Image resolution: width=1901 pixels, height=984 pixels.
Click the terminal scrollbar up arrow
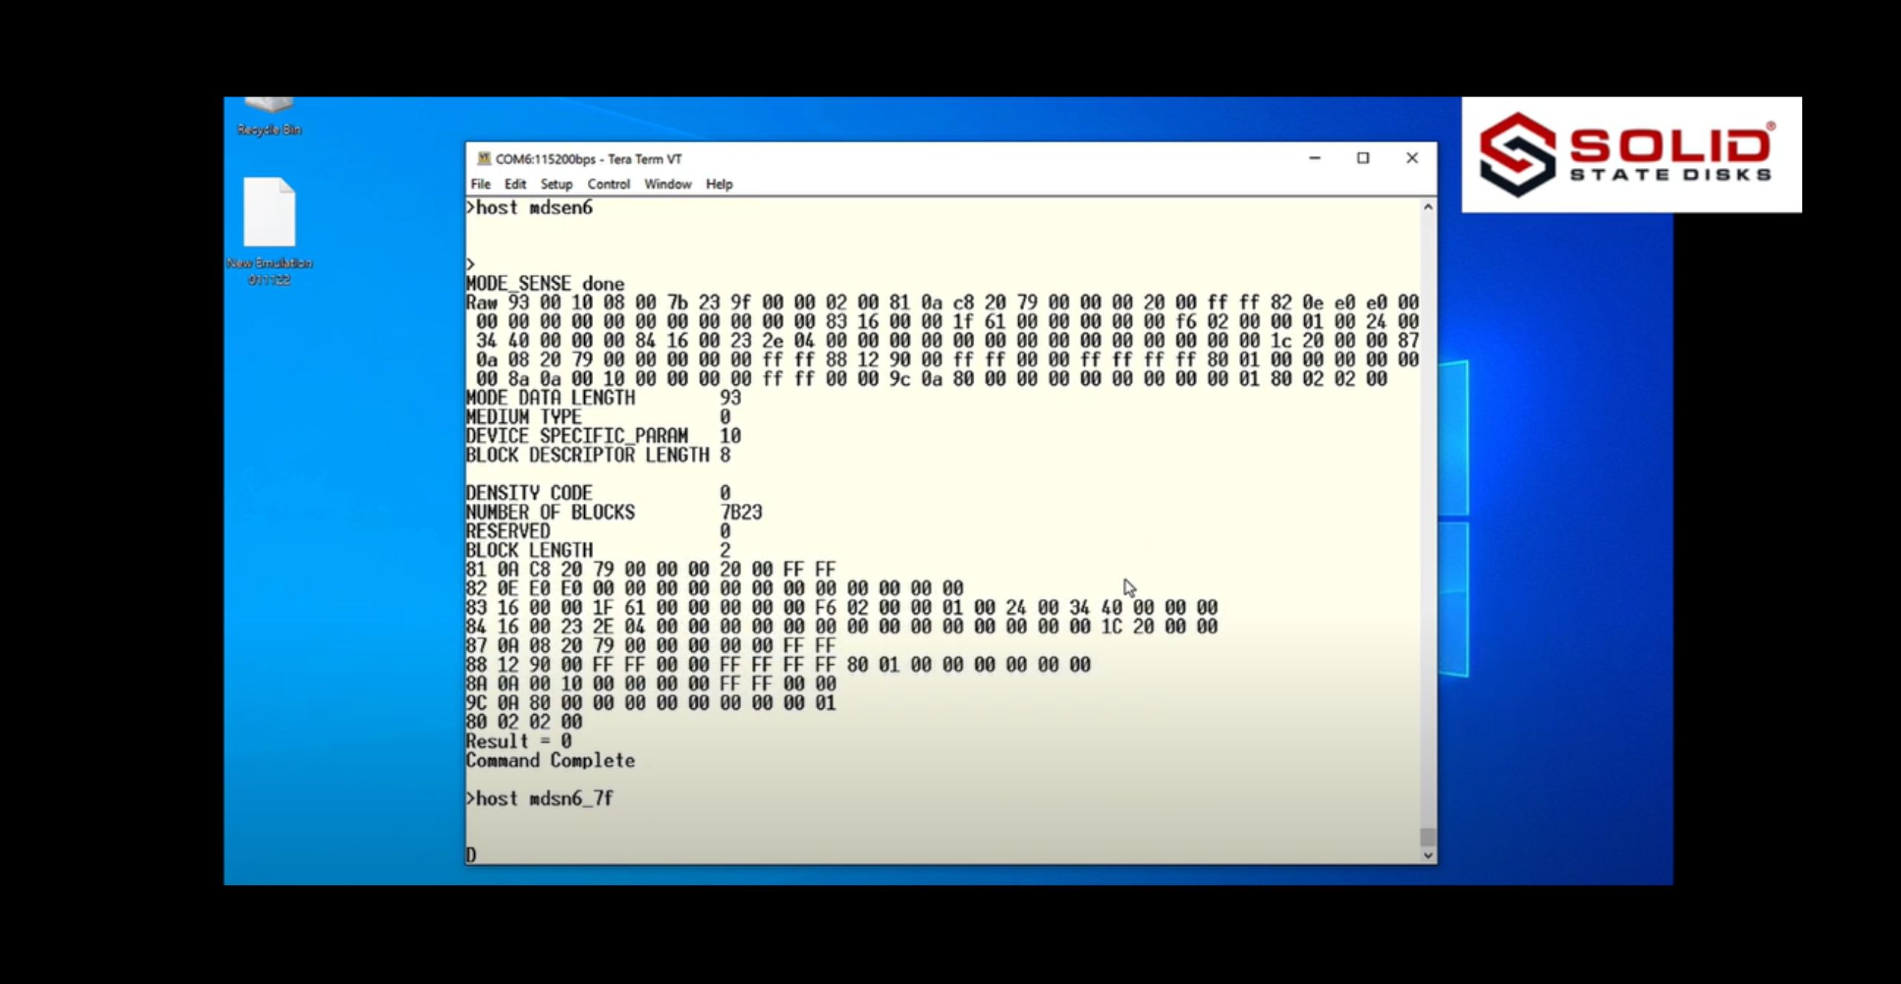pyautogui.click(x=1428, y=207)
